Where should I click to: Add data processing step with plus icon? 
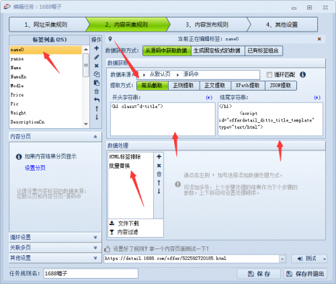159,156
